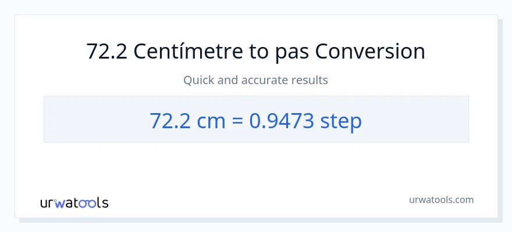Click the 'step' unit in the result
Image resolution: width=512 pixels, height=232 pixels.
(x=340, y=120)
